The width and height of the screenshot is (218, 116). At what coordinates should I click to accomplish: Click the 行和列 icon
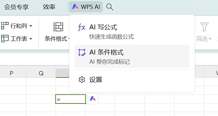[x=5, y=26]
